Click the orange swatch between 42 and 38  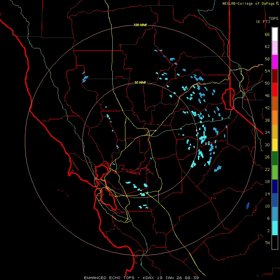[x=275, y=118]
